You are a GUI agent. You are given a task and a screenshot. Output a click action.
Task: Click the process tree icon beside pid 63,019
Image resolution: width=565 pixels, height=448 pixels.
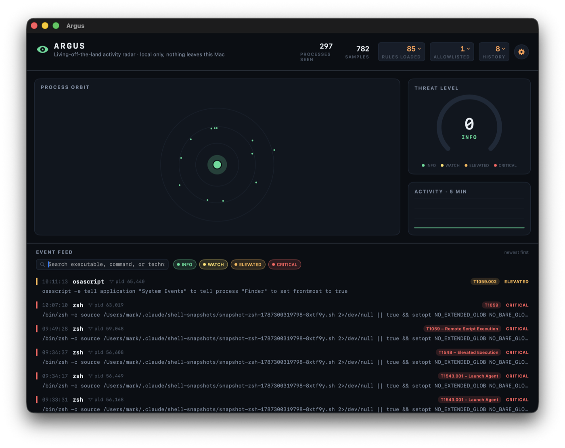pyautogui.click(x=90, y=305)
